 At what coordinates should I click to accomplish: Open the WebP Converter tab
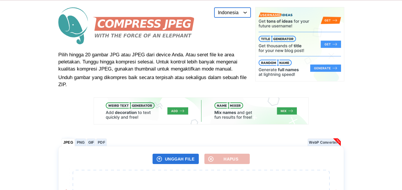pos(323,142)
